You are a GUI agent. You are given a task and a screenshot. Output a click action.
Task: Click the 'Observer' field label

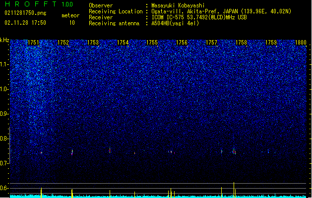tap(101, 5)
